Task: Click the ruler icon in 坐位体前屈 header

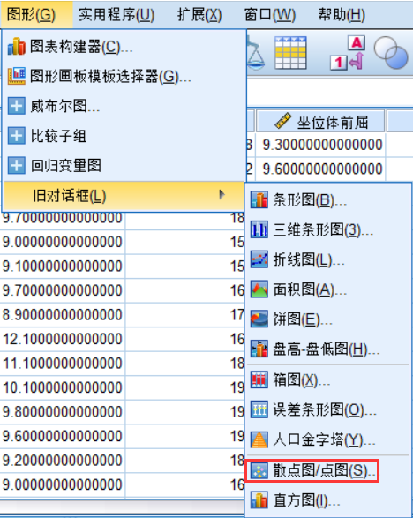Action: click(x=283, y=121)
